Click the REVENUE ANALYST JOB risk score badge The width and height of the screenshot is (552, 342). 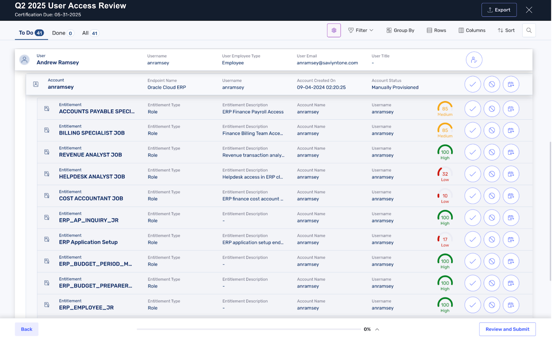point(444,152)
